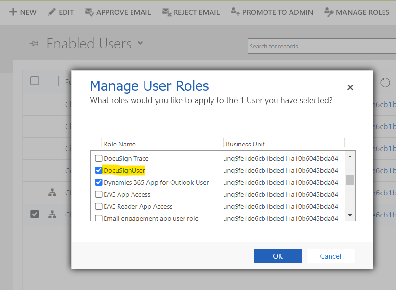The width and height of the screenshot is (396, 290).
Task: Check the EAC App Access role
Action: point(98,194)
